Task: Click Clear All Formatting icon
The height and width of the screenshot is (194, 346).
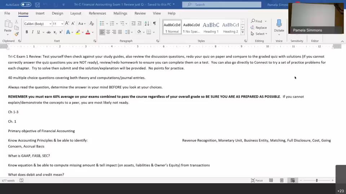Action: point(92,24)
